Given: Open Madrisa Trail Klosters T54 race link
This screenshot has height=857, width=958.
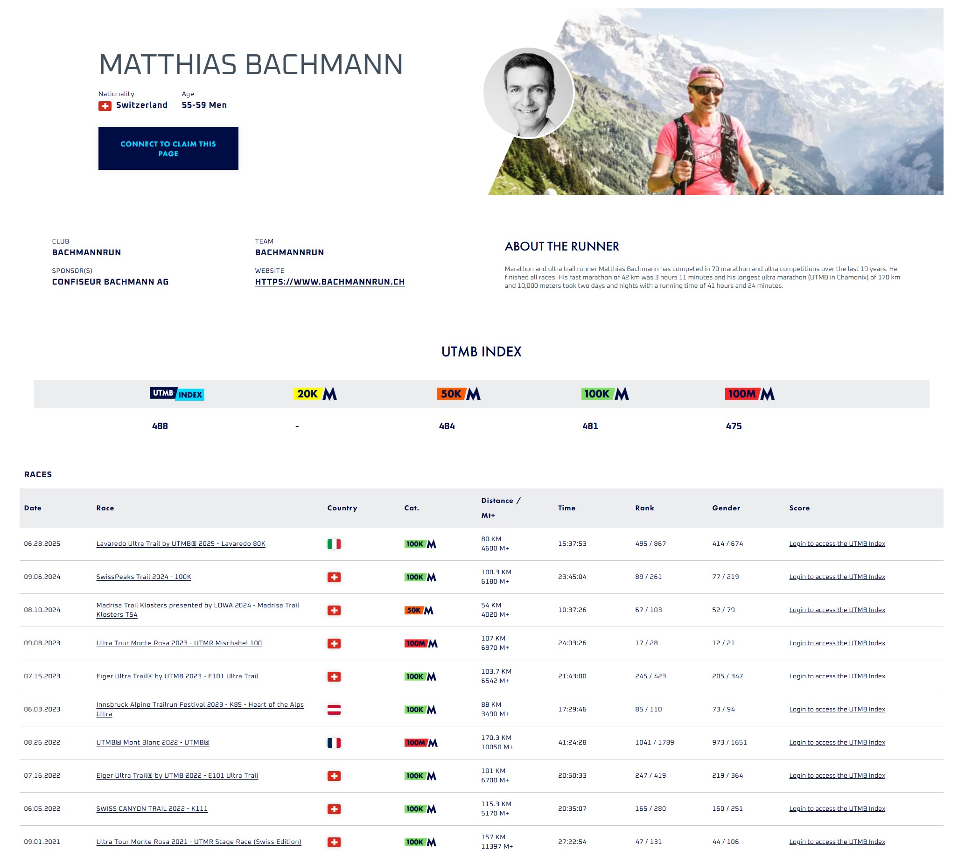Looking at the screenshot, I should [x=198, y=610].
